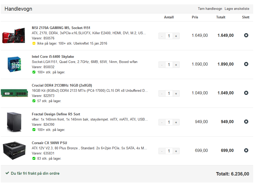The width and height of the screenshot is (255, 183).
Task: Open MSI Z170A GAMING M5 product title
Action: tap(61, 28)
